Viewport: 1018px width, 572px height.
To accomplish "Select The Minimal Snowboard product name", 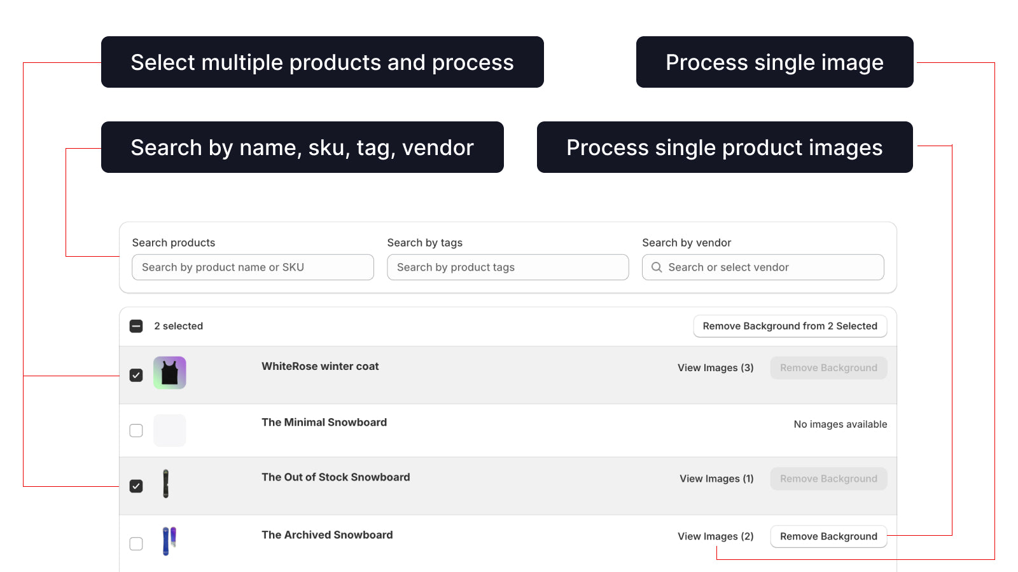I will click(324, 422).
